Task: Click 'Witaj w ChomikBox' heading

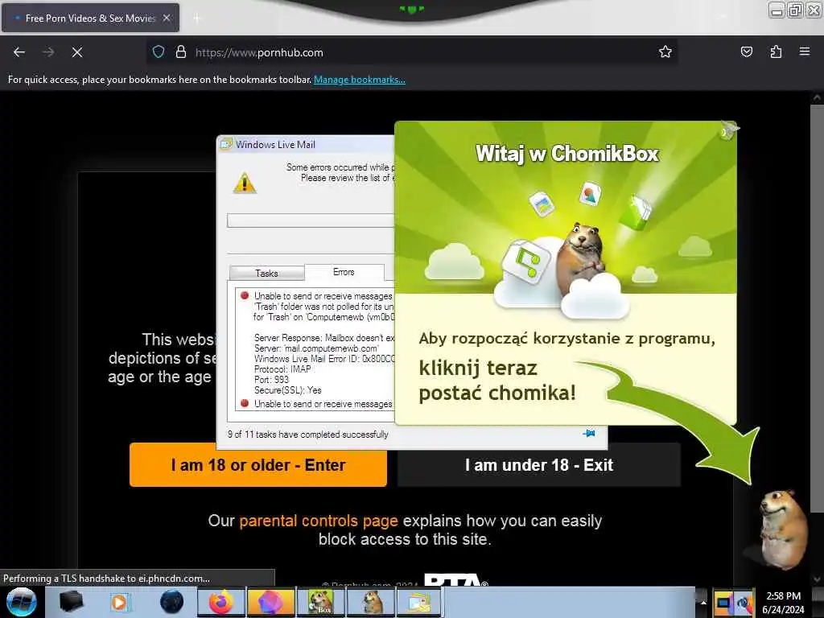Action: pyautogui.click(x=567, y=154)
